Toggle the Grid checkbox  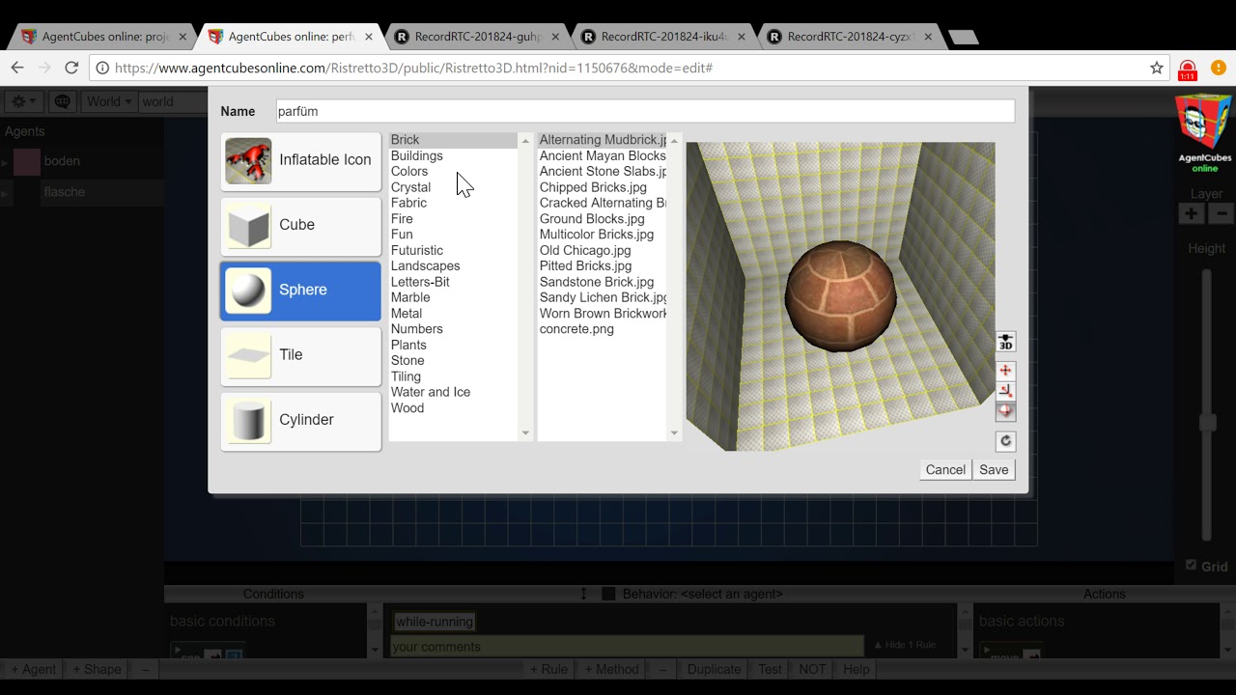click(1191, 566)
